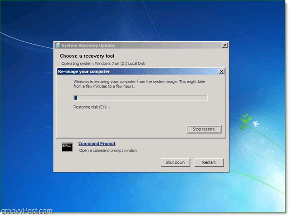Click the Shut Down button
Viewport: 289px width, 216px height.
(175, 162)
